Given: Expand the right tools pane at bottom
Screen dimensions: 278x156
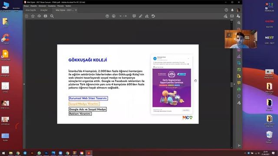Looking at the screenshot, I should pos(239,146).
